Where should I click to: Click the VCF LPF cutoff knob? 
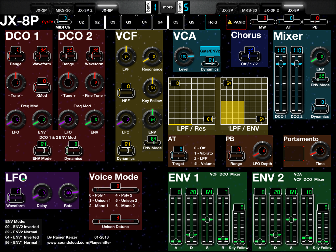coord(126,56)
